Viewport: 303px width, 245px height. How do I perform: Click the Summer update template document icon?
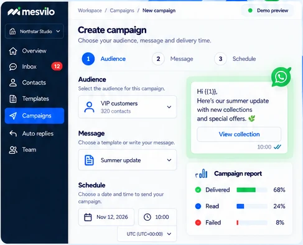(x=89, y=160)
